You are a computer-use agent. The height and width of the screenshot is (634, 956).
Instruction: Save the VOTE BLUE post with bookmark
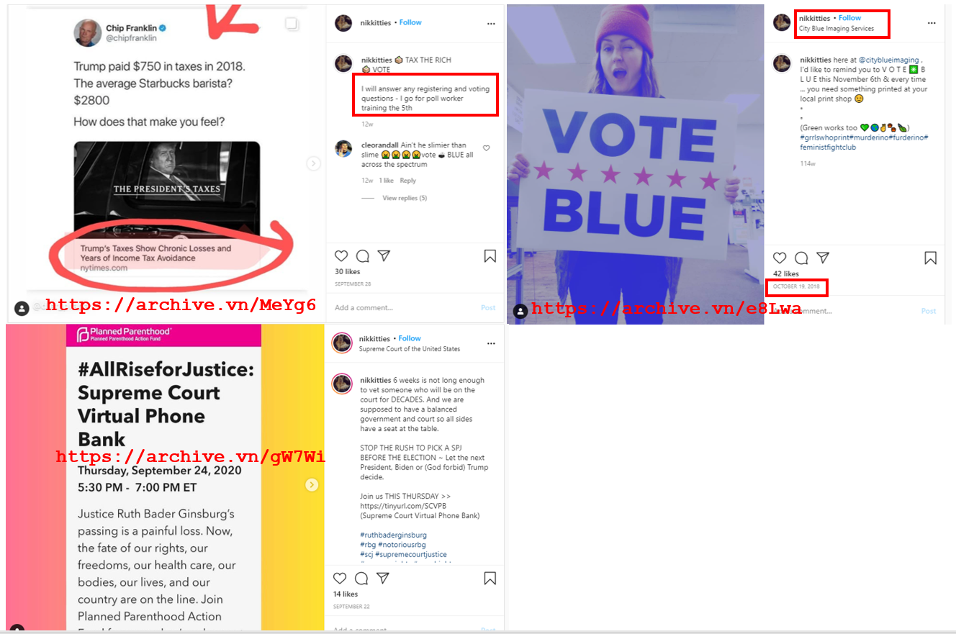[930, 258]
